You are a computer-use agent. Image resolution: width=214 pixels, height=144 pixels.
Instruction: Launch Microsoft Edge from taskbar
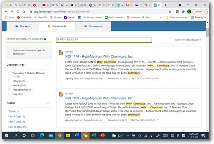pyautogui.click(x=42, y=136)
